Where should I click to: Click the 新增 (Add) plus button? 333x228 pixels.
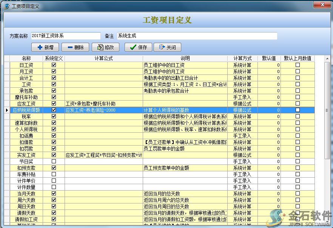pyautogui.click(x=45, y=47)
